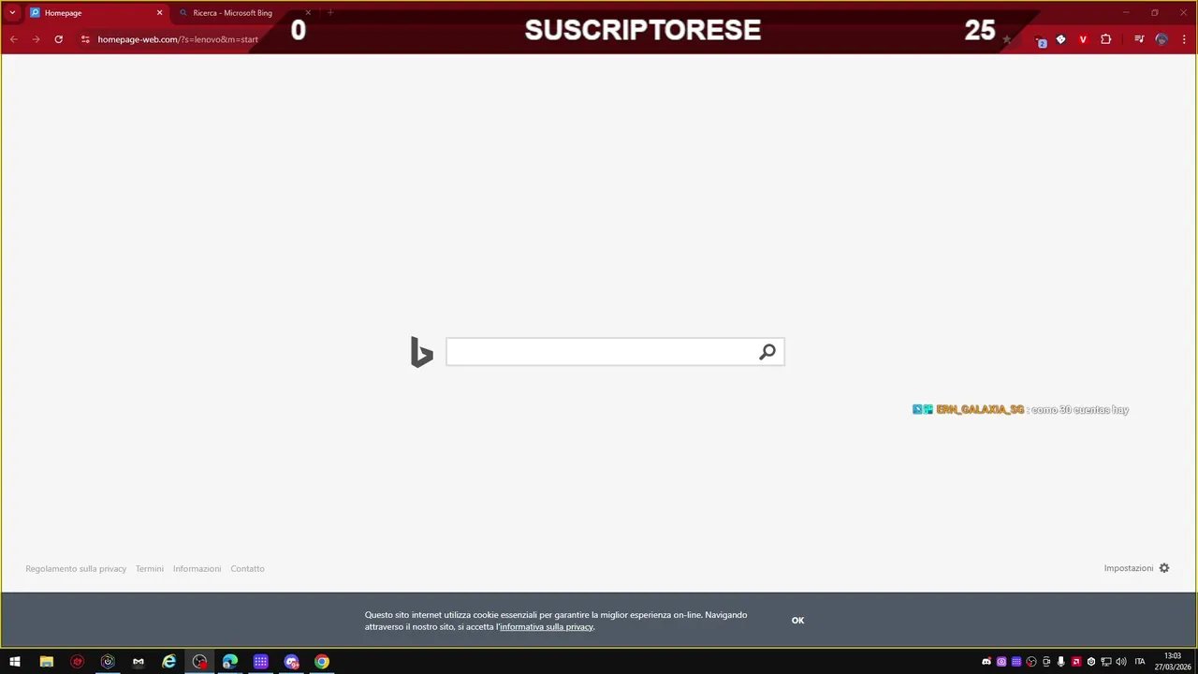1198x674 pixels.
Task: Click the Discord system tray icon
Action: (986, 662)
